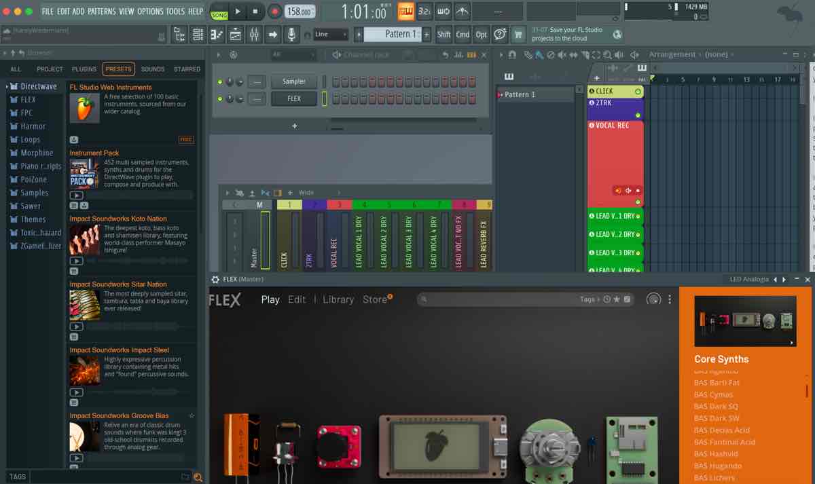Click the add channel plus button

pyautogui.click(x=295, y=126)
